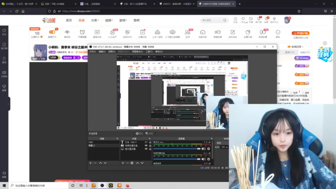Add a new scene with plus button
Image resolution: width=336 pixels, height=189 pixels.
(90, 163)
